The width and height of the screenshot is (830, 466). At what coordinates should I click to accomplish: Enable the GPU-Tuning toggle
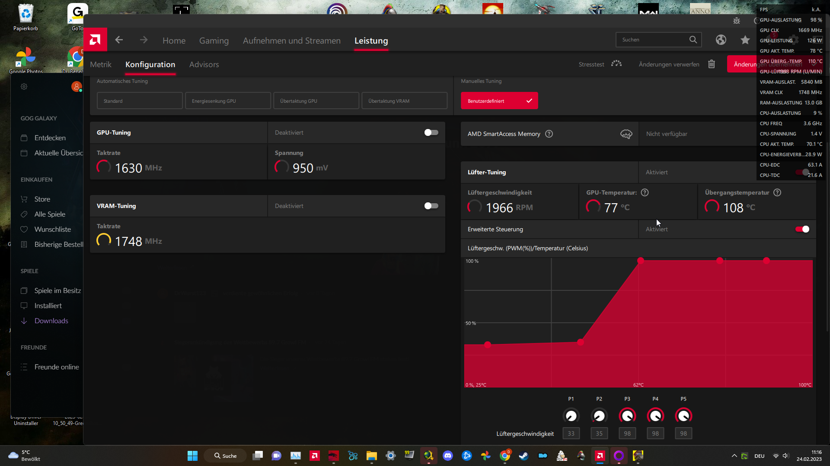coord(431,132)
